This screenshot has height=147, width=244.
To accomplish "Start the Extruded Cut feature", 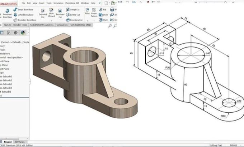I will coord(43,13).
